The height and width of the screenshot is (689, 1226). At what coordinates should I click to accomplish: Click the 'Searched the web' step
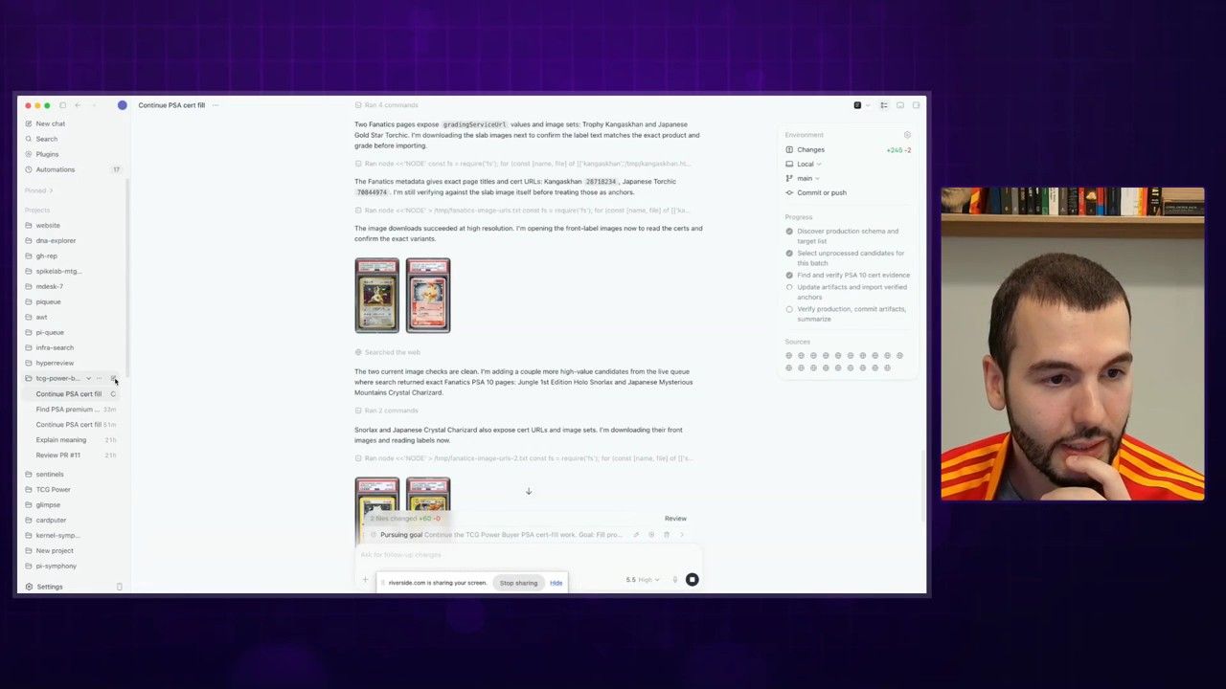tap(387, 352)
